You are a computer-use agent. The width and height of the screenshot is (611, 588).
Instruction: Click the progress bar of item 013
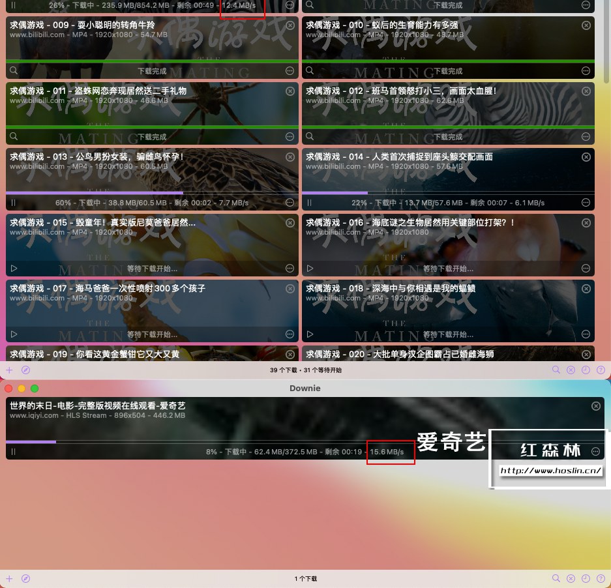[x=152, y=192]
